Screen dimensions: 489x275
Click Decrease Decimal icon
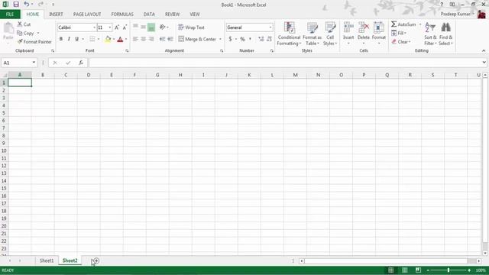270,39
